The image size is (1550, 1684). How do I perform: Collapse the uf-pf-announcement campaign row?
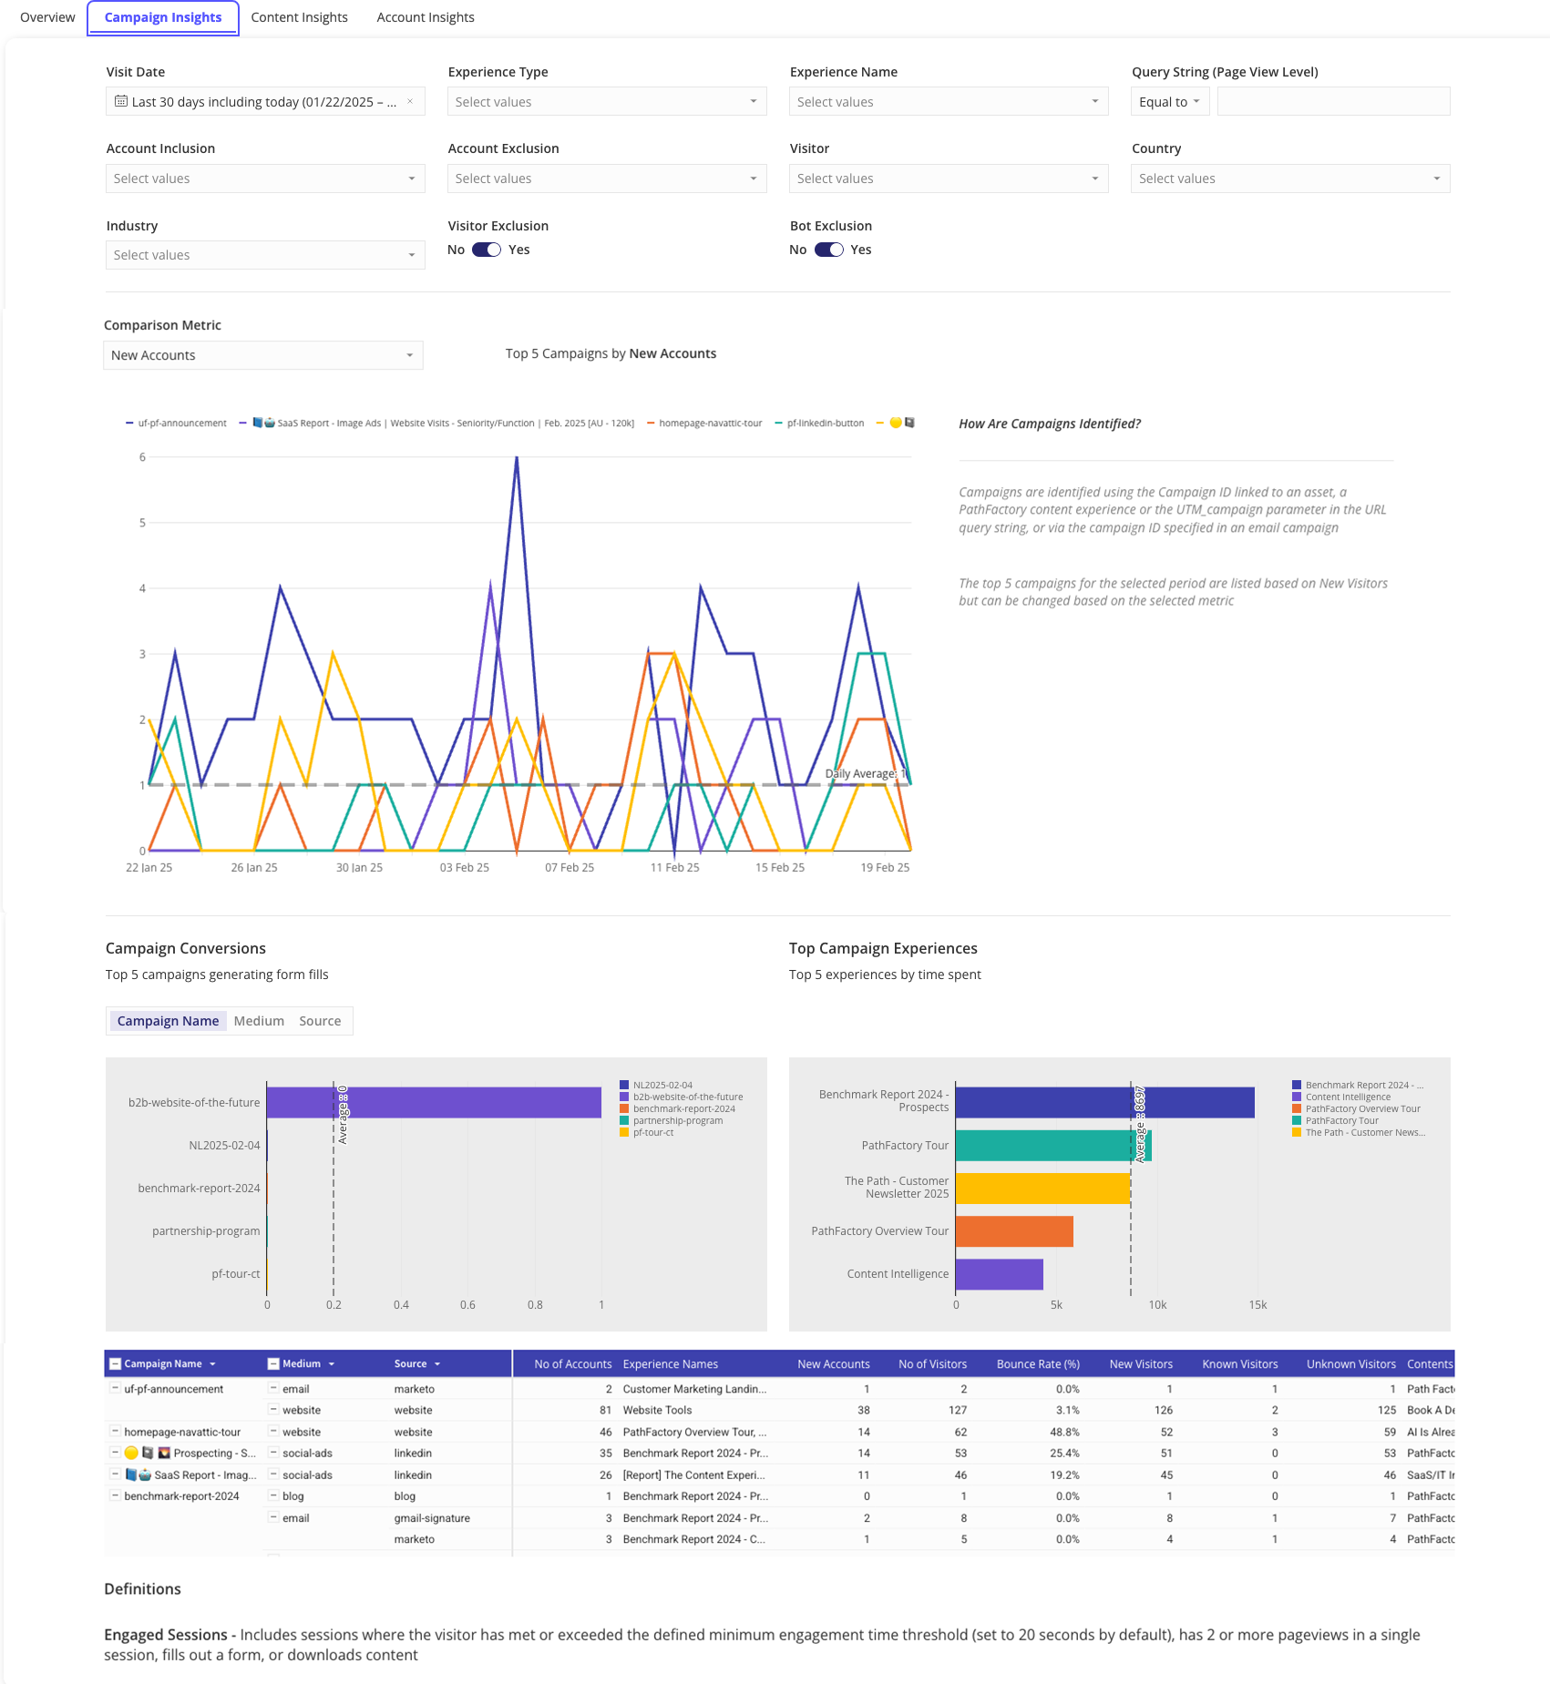(115, 1388)
